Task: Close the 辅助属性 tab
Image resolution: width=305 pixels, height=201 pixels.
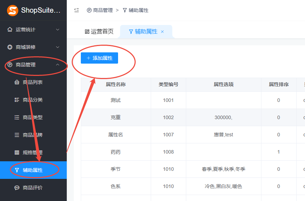Action: (162, 32)
